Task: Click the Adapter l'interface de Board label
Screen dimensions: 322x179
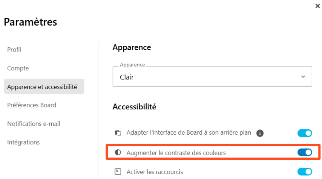Action: pyautogui.click(x=189, y=133)
